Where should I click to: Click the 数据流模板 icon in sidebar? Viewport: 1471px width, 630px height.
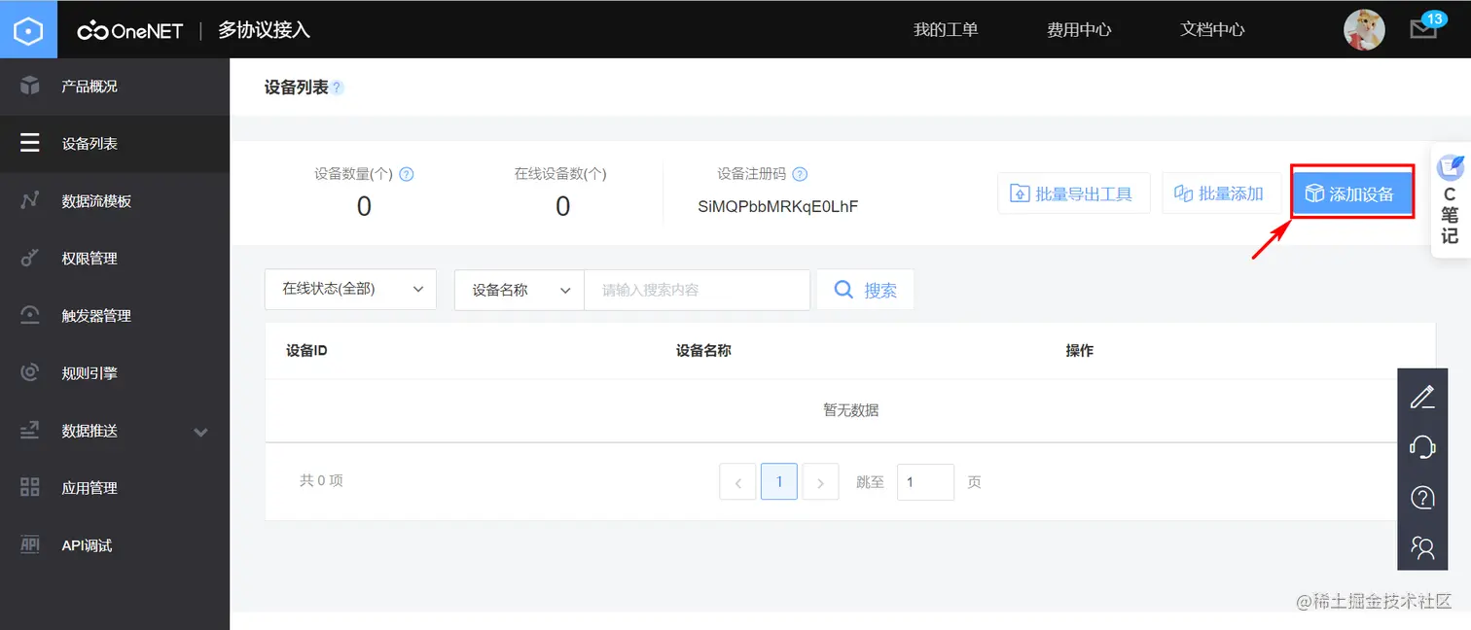pos(30,200)
